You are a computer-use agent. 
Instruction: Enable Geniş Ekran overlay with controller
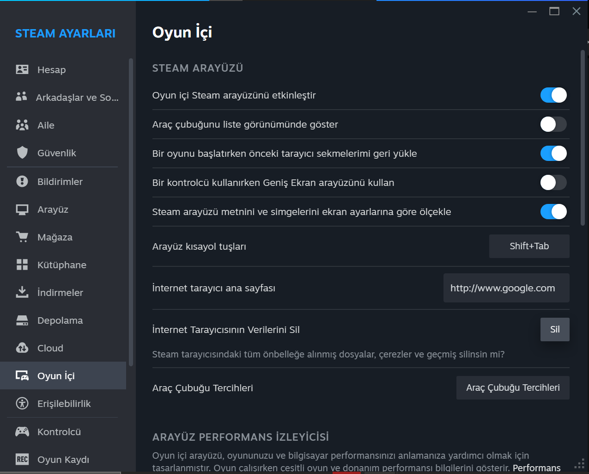pyautogui.click(x=553, y=183)
